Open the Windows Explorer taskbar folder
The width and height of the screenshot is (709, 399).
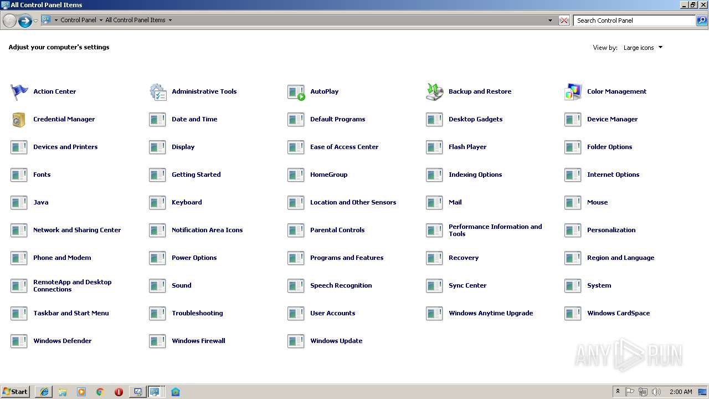[x=63, y=392]
